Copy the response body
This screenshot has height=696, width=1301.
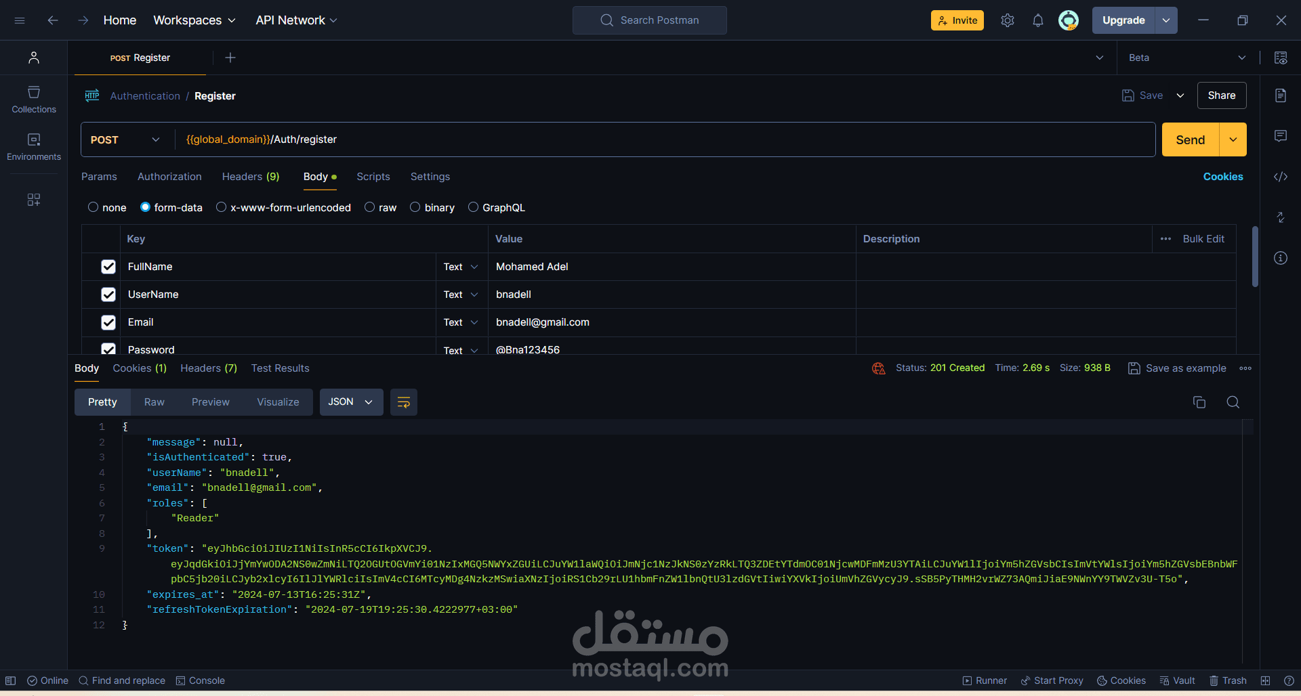[x=1199, y=402]
